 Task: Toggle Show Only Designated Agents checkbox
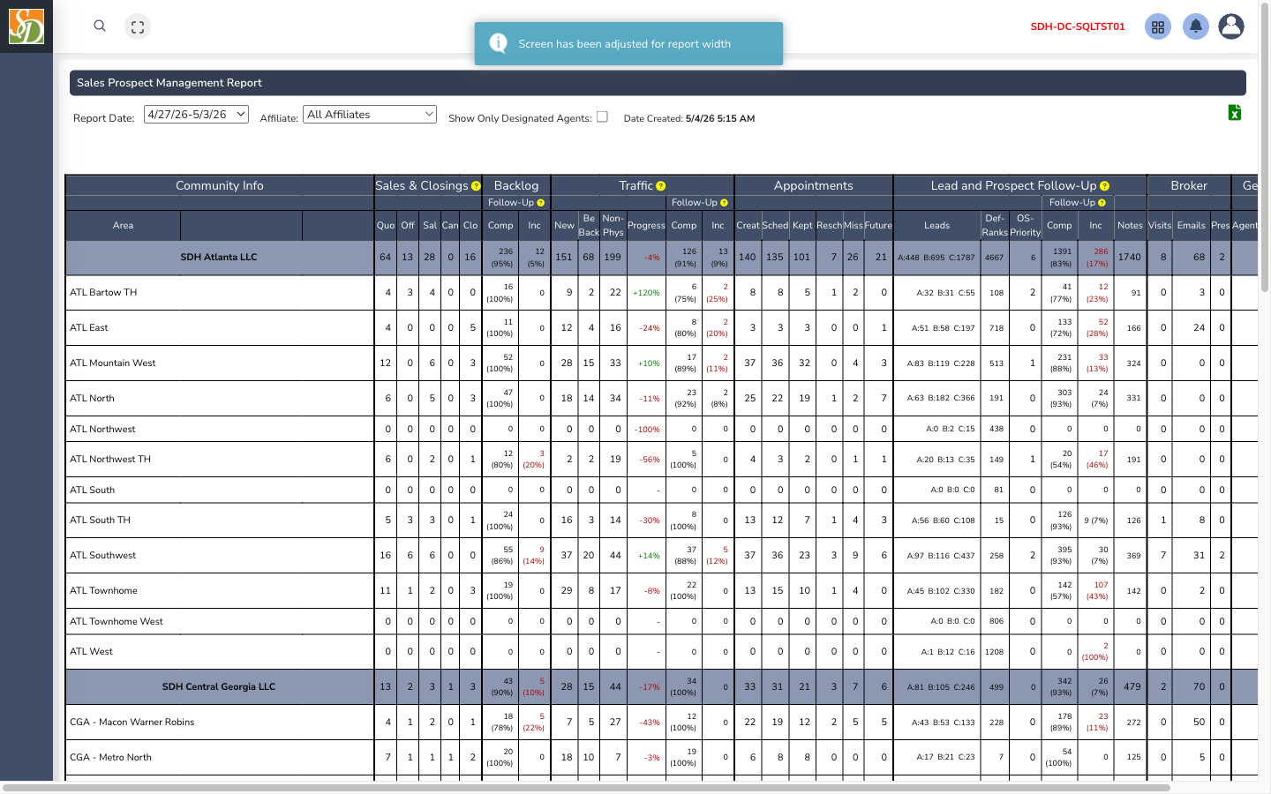pyautogui.click(x=602, y=116)
